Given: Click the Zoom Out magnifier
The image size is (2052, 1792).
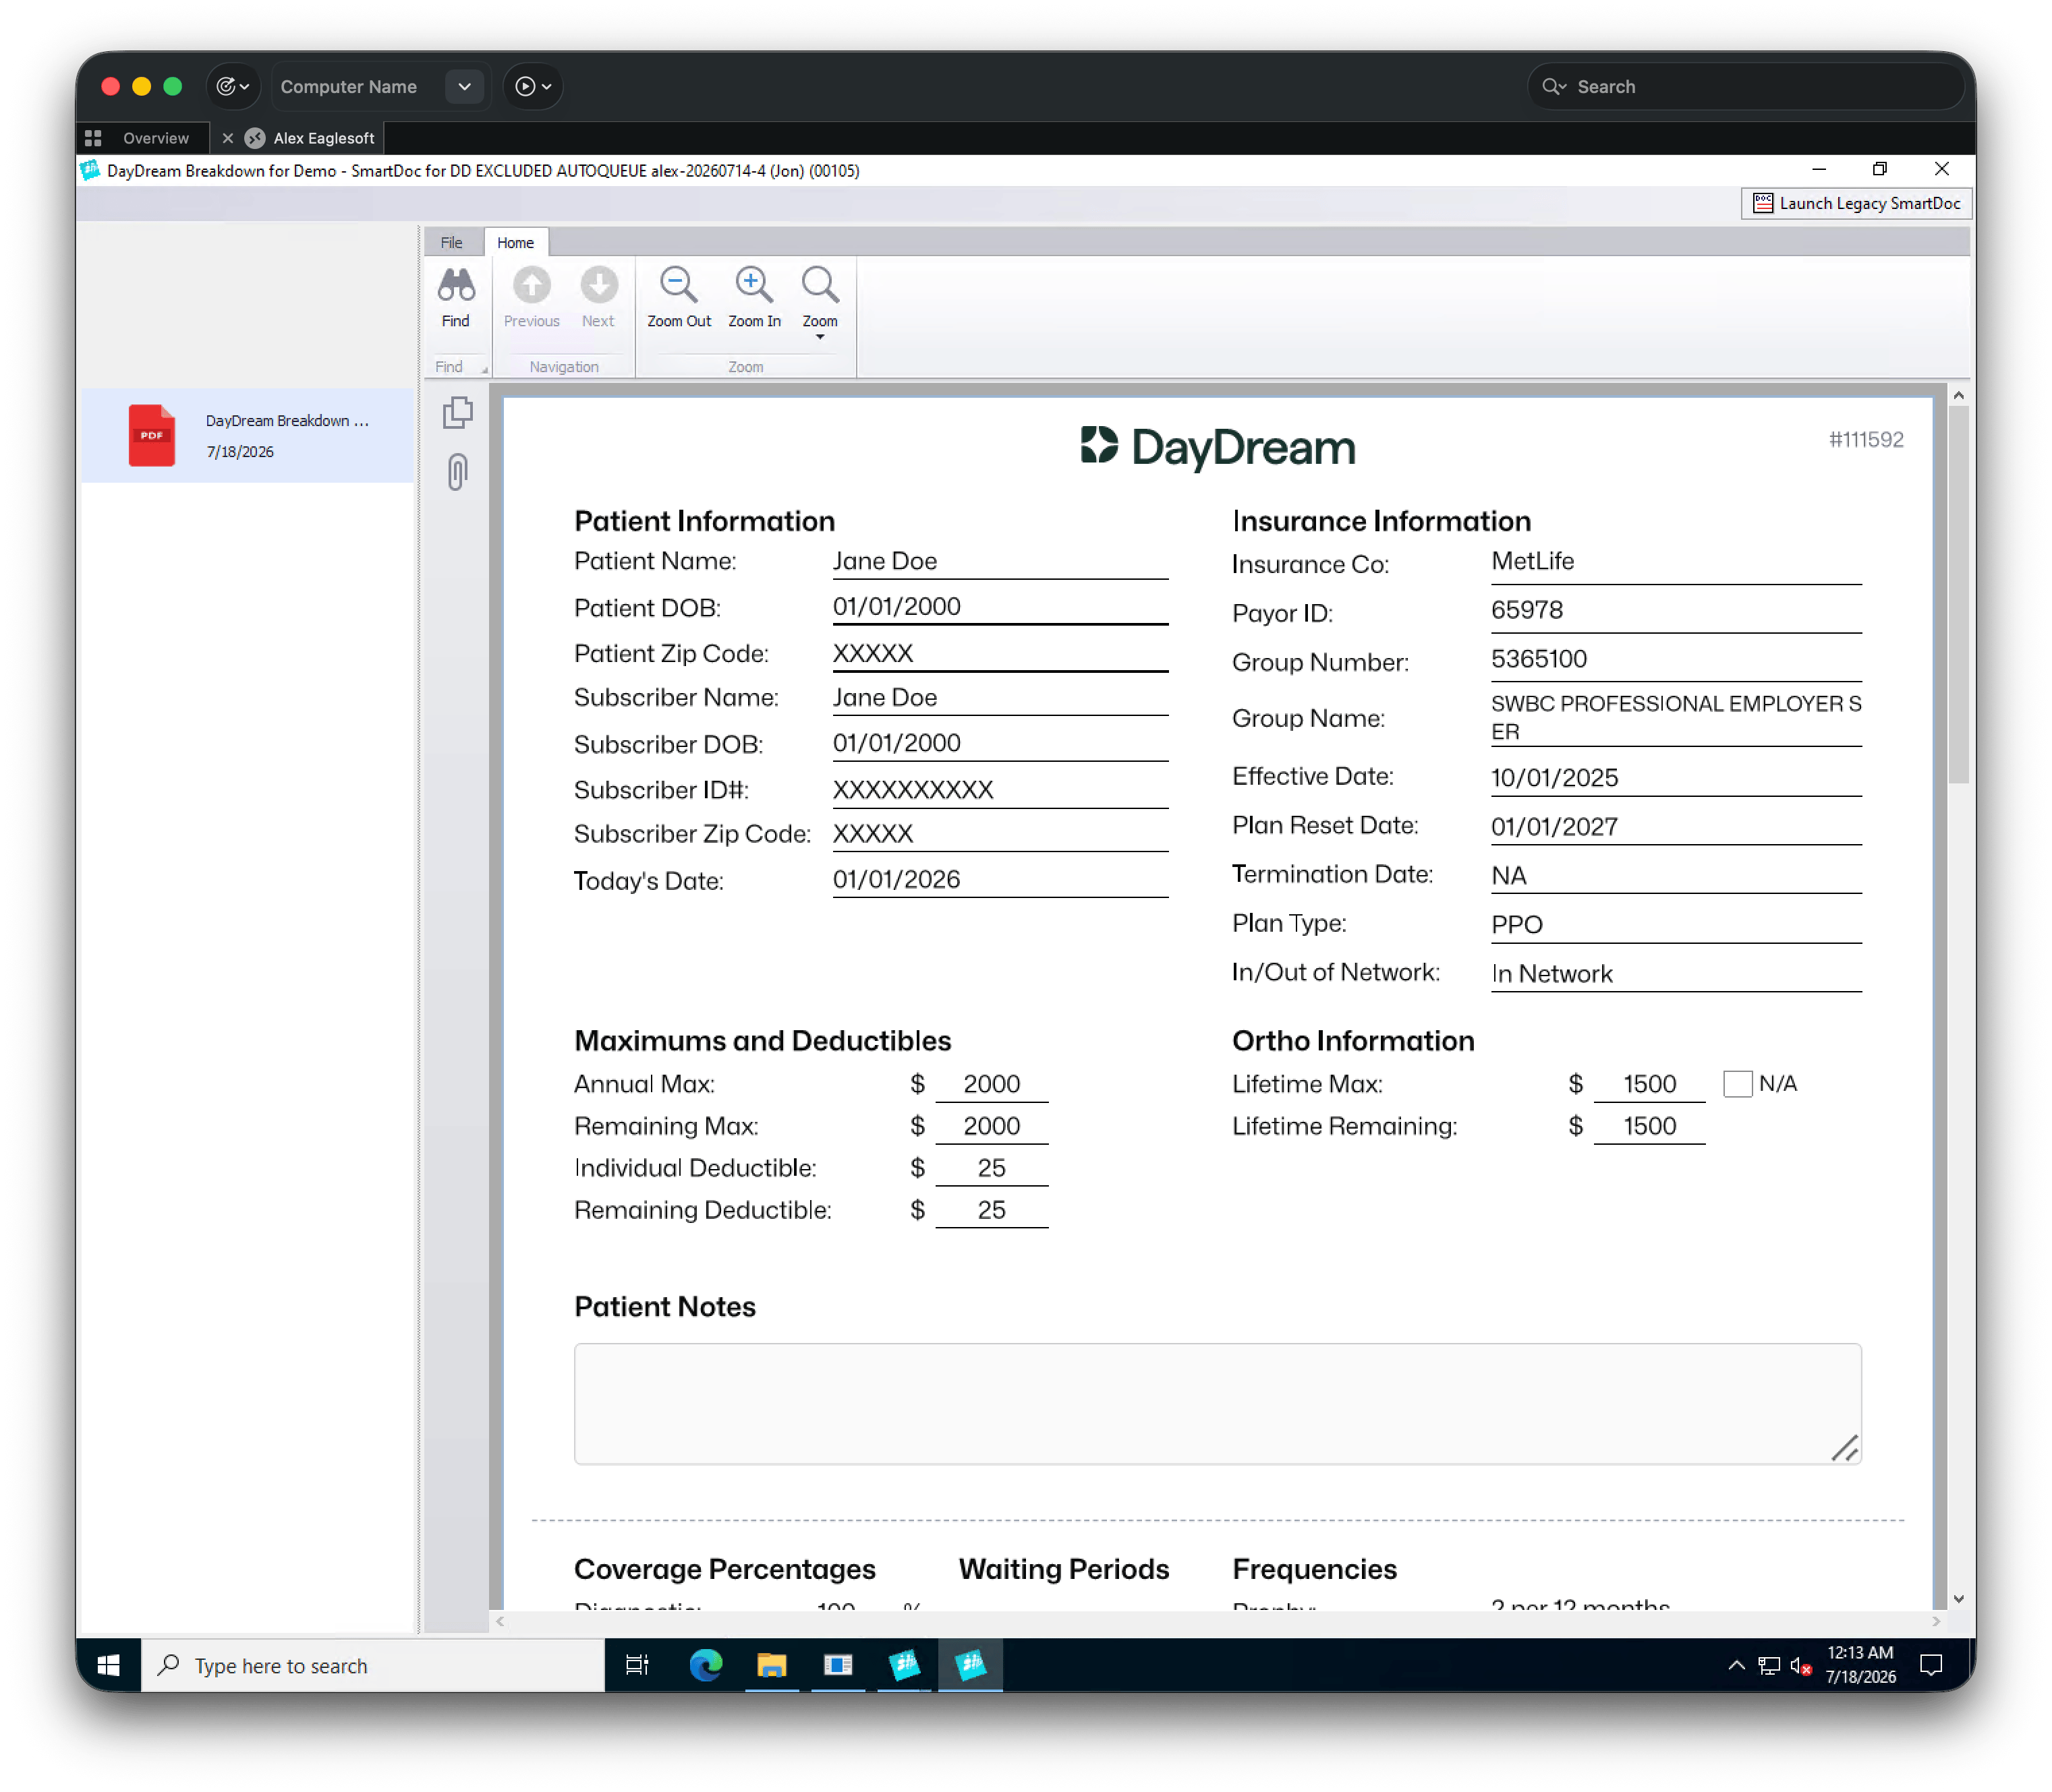Looking at the screenshot, I should 679,286.
